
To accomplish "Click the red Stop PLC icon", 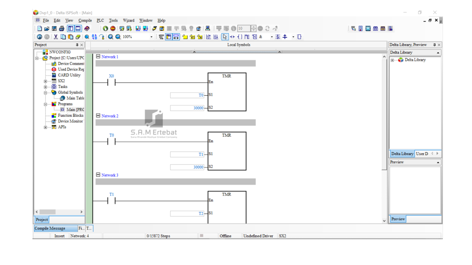I will 112,29.
